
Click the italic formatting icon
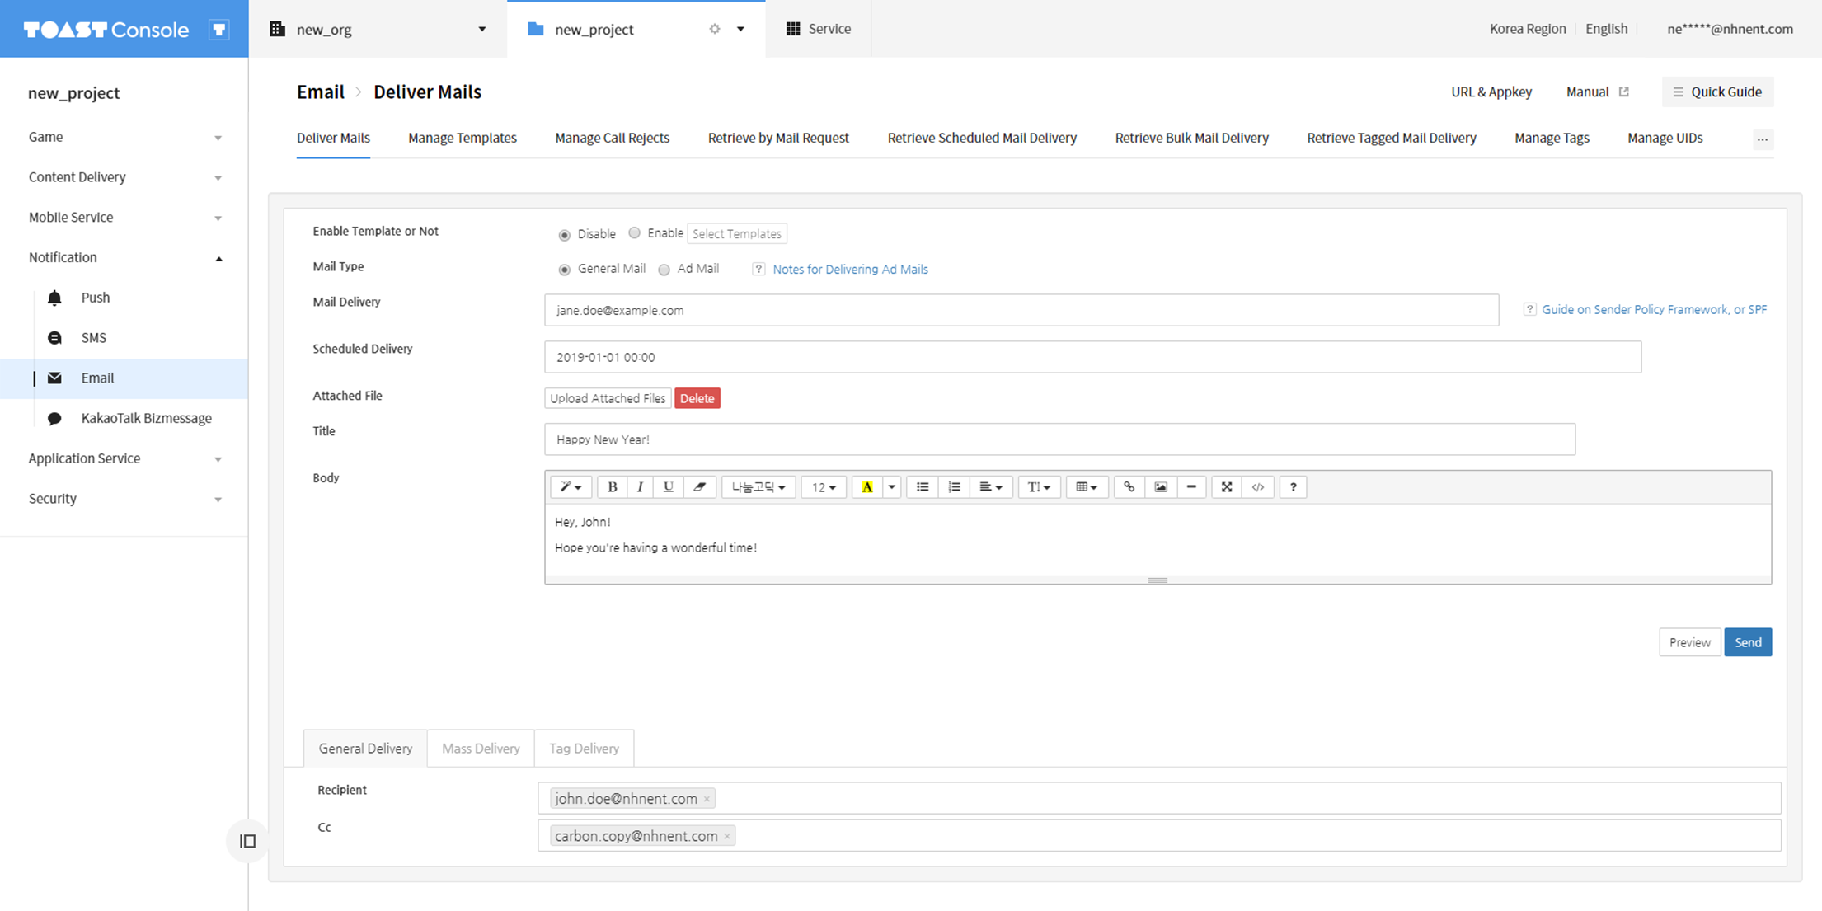click(640, 487)
